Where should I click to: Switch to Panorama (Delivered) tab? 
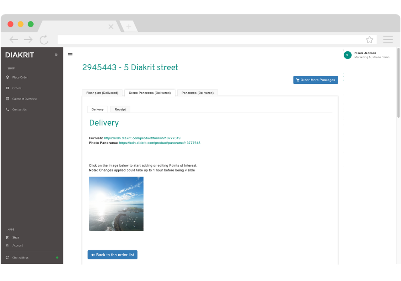(197, 93)
